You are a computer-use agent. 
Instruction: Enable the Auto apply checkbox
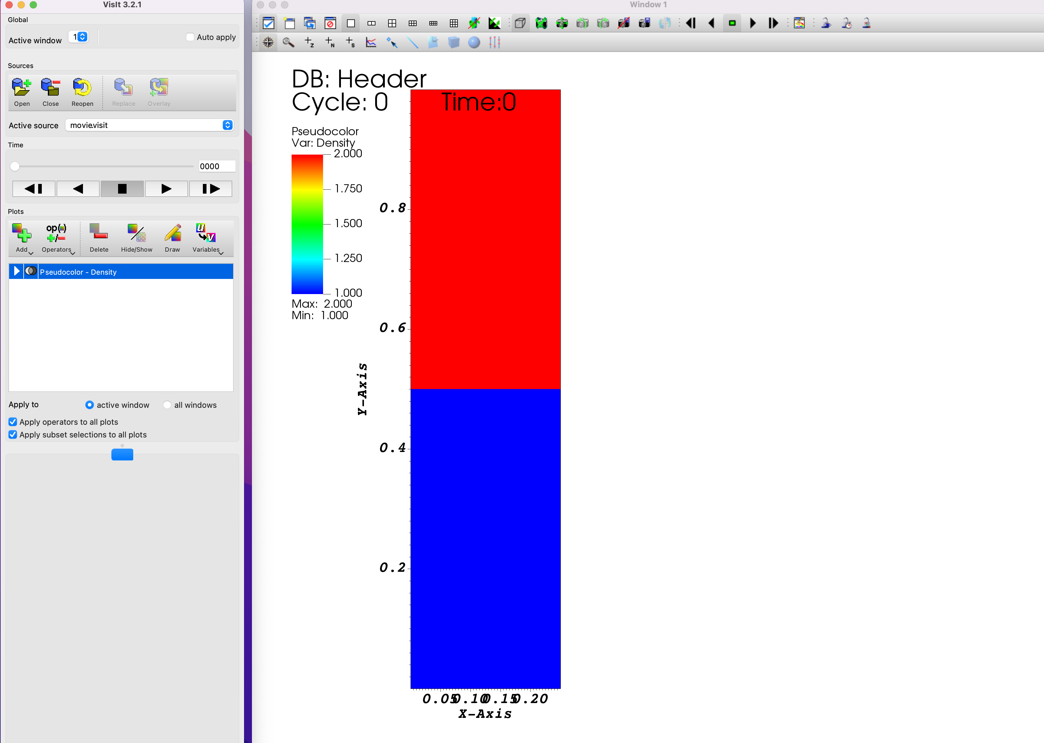(190, 37)
